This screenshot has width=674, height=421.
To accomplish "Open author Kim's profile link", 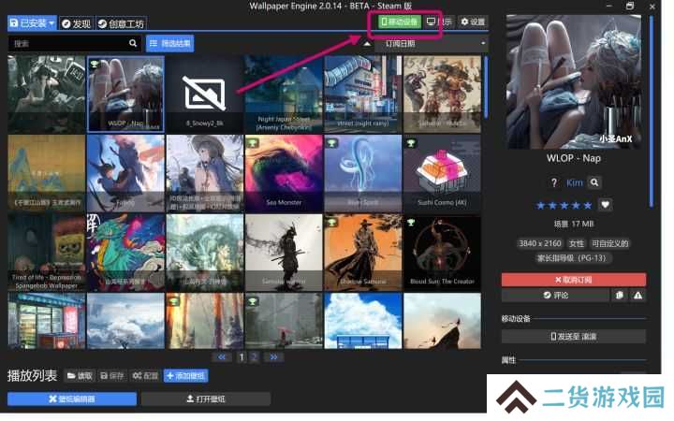I will tap(574, 183).
